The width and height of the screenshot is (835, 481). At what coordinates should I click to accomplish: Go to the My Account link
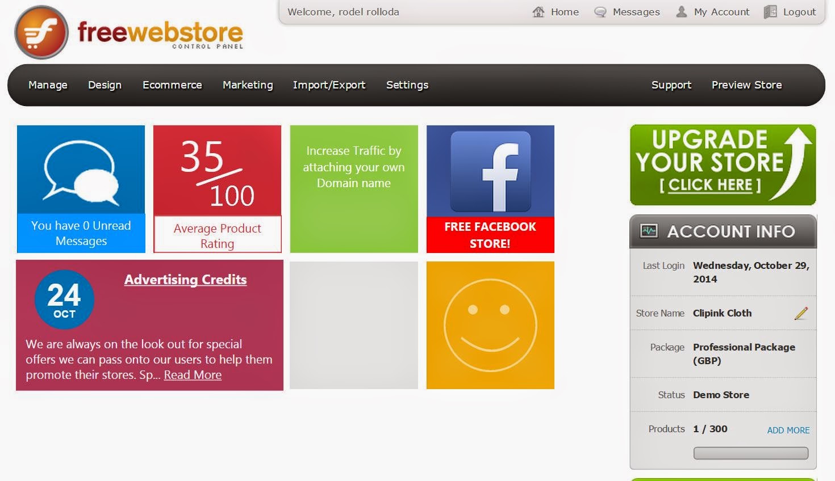tap(721, 12)
